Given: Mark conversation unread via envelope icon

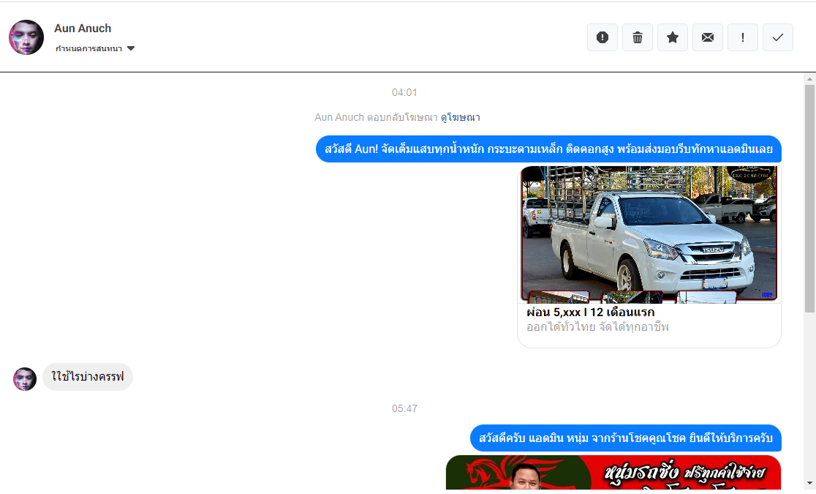Looking at the screenshot, I should coord(708,37).
